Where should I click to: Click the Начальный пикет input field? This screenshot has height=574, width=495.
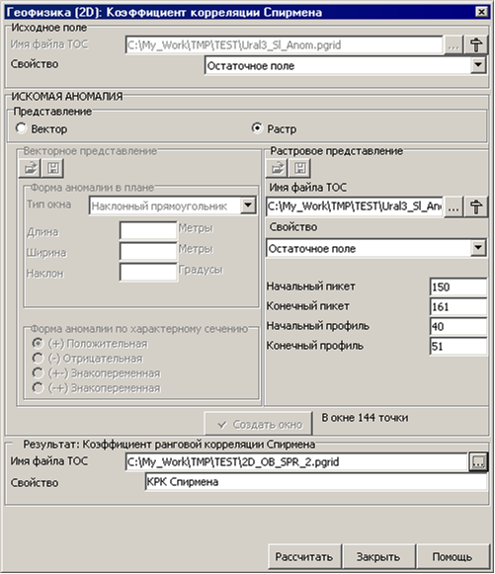tap(458, 287)
